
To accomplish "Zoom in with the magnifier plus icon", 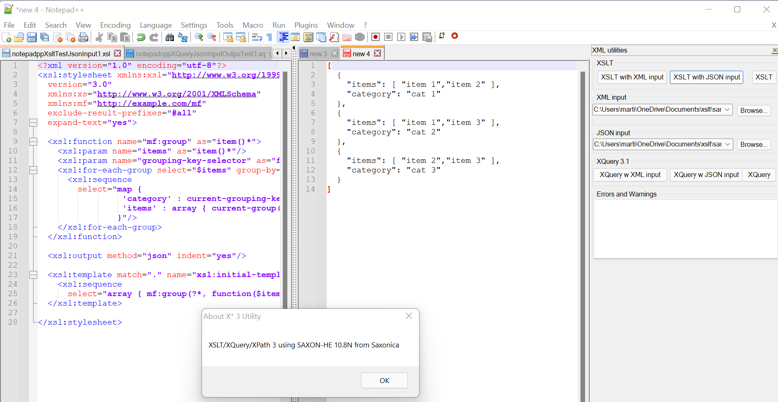I will pos(198,37).
